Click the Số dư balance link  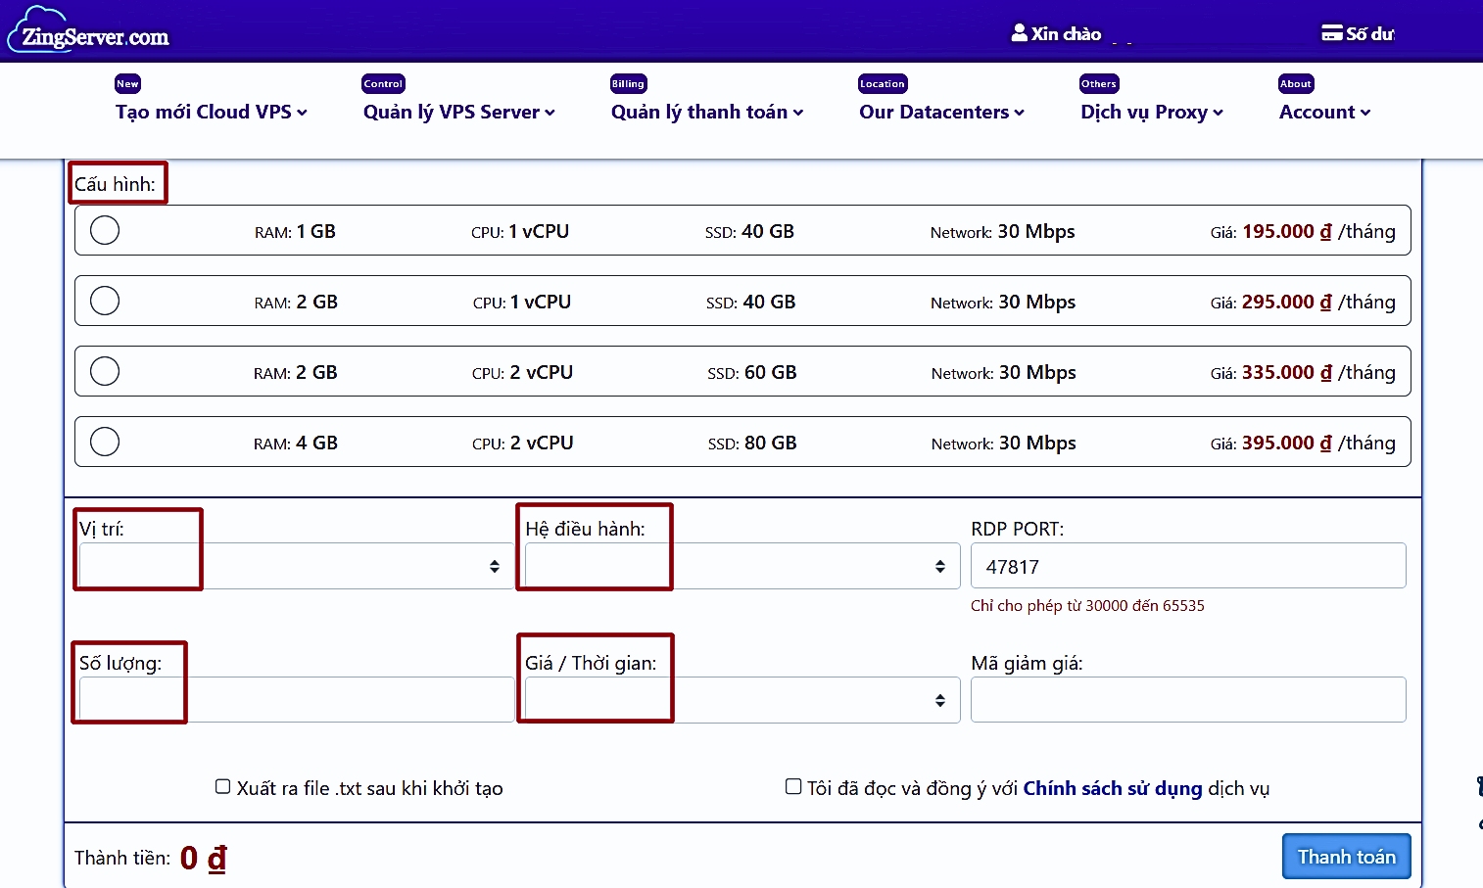tap(1369, 34)
